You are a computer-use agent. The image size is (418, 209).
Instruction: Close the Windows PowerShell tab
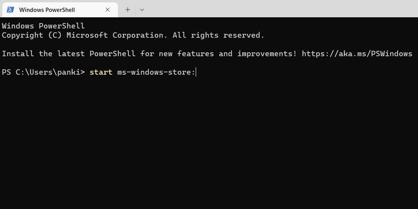[x=108, y=10]
